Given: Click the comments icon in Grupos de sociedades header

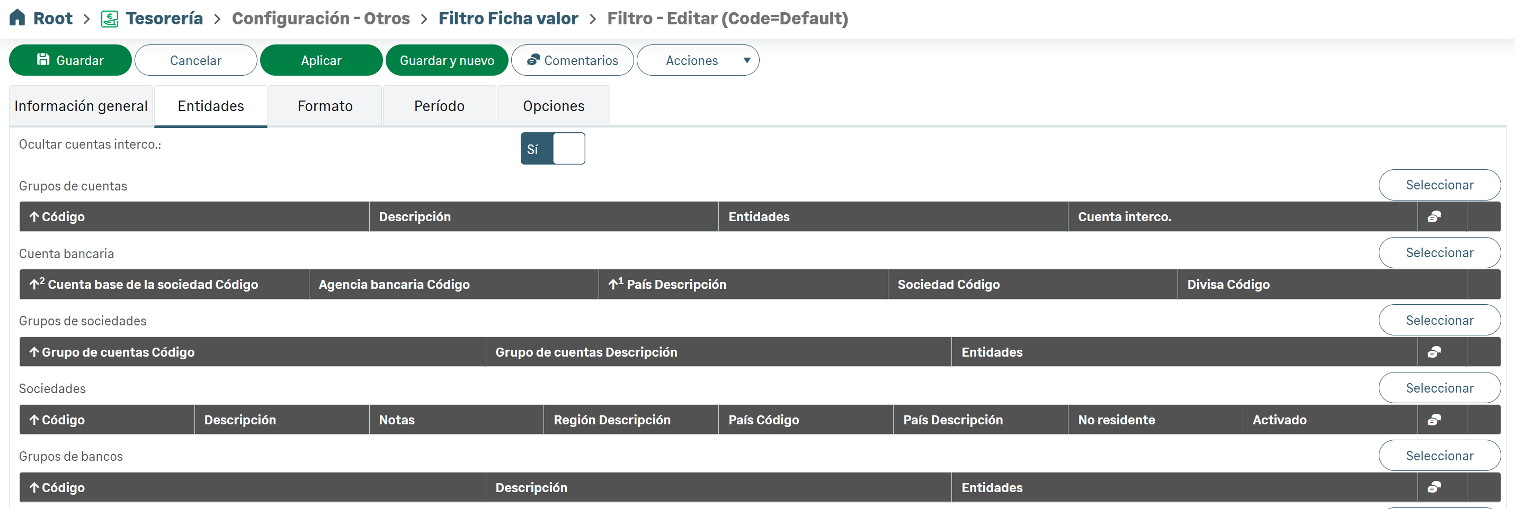Looking at the screenshot, I should coord(1434,352).
